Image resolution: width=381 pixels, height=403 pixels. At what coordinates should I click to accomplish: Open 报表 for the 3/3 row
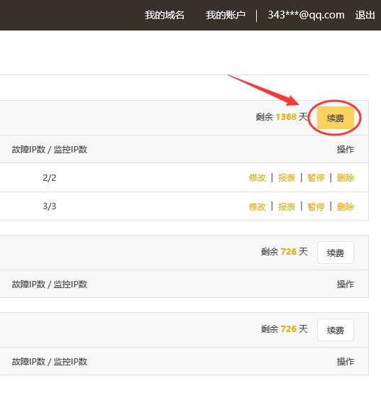287,206
